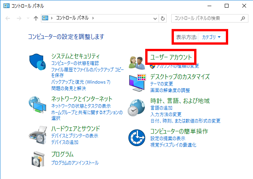253x179 pixels.
Task: Click the search field for Control Panel
Action: (x=206, y=18)
